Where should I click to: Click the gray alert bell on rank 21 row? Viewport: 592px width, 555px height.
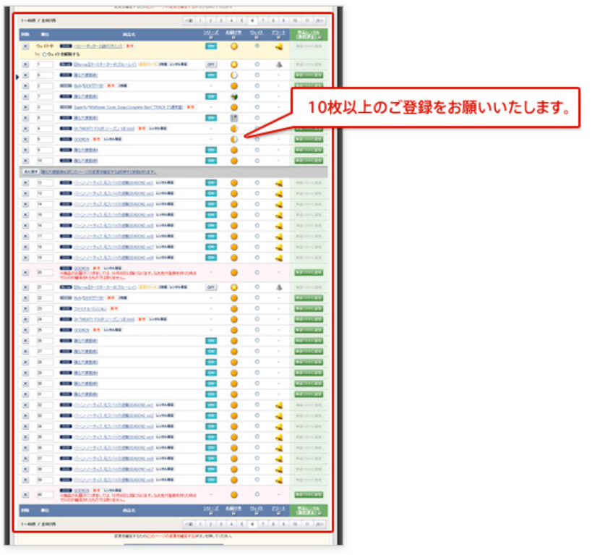[x=279, y=287]
